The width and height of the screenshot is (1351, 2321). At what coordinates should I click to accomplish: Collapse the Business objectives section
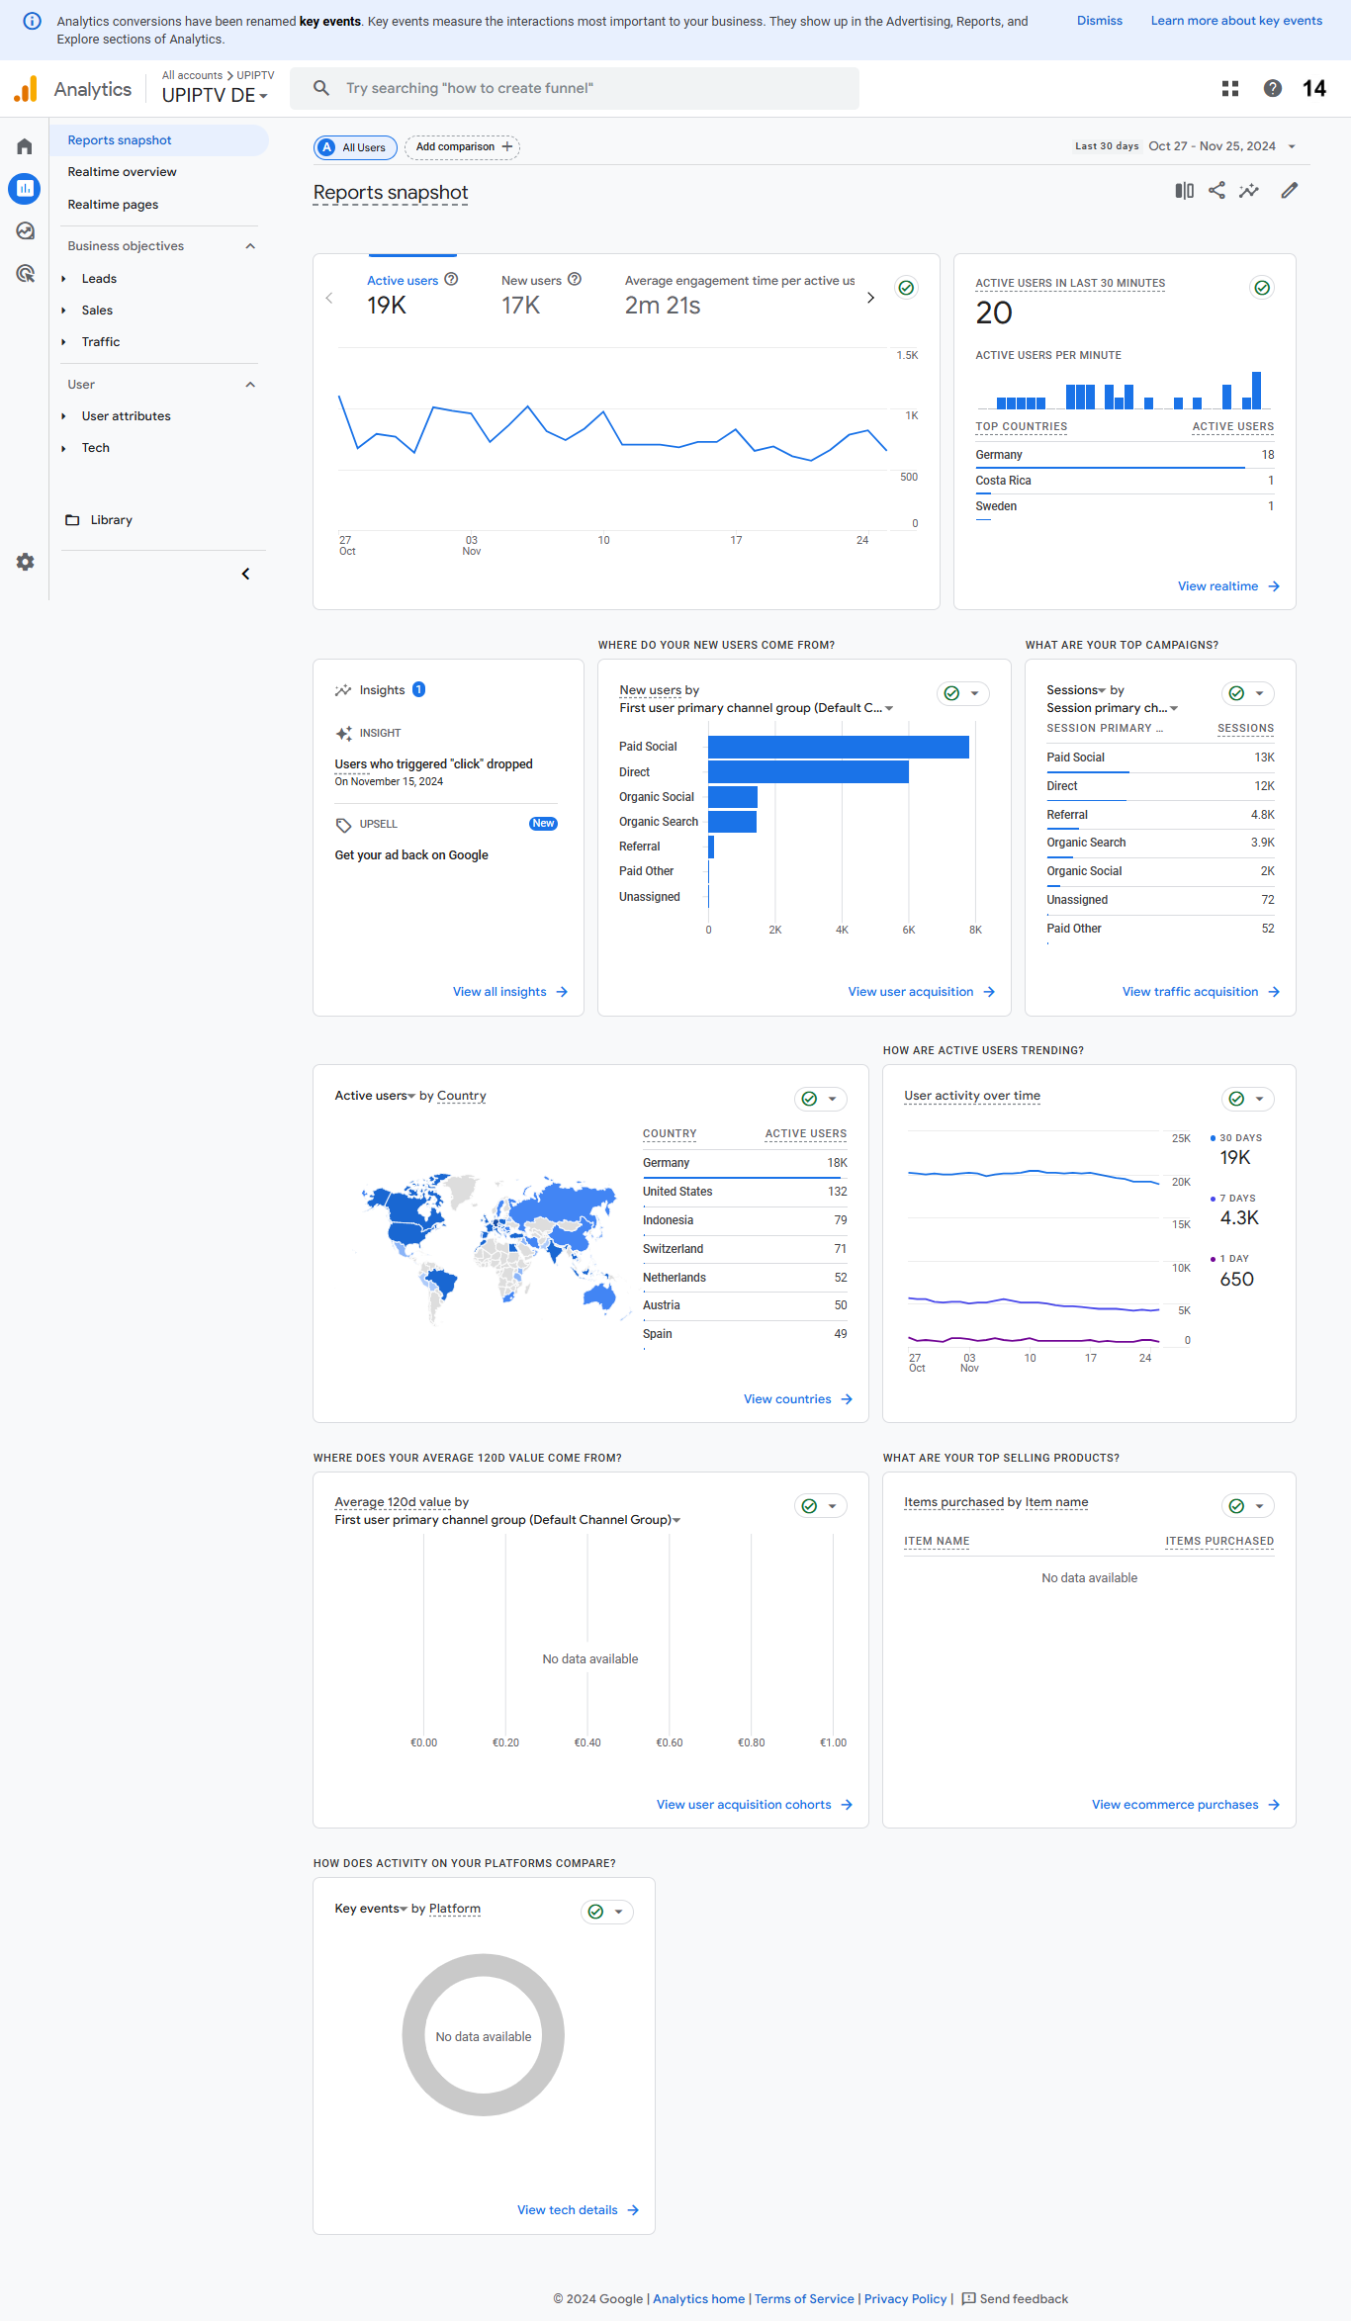click(250, 246)
